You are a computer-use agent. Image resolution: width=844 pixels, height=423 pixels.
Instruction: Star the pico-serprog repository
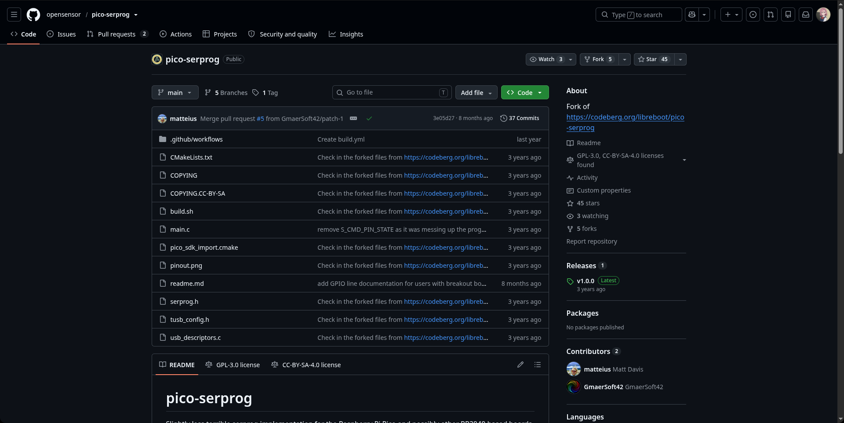(654, 59)
